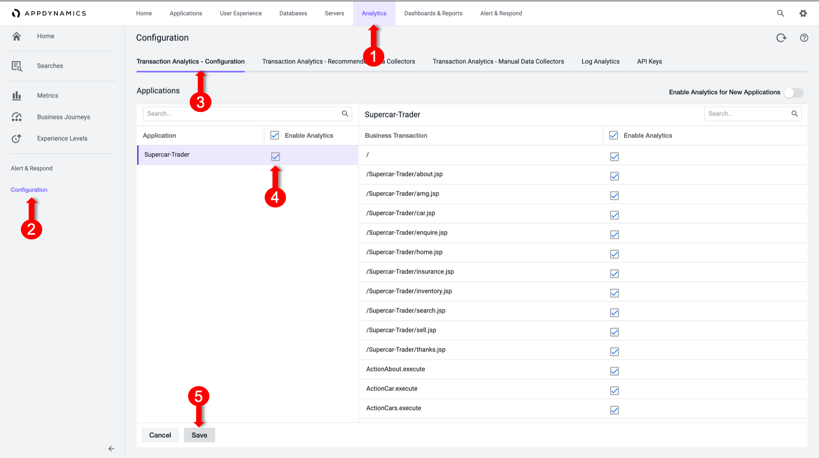Open Business Journeys in the sidebar
819x458 pixels.
[64, 117]
